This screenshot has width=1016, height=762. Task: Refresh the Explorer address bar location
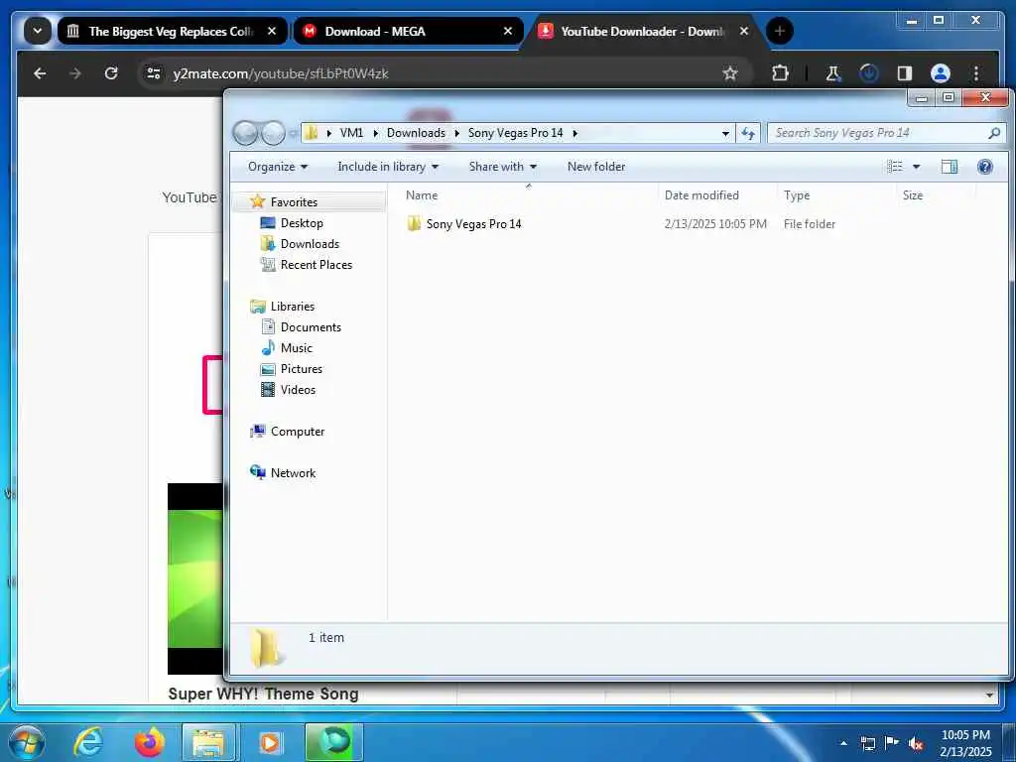click(x=748, y=133)
